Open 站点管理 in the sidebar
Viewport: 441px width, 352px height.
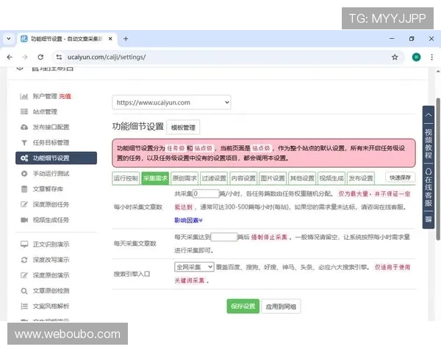tap(45, 111)
